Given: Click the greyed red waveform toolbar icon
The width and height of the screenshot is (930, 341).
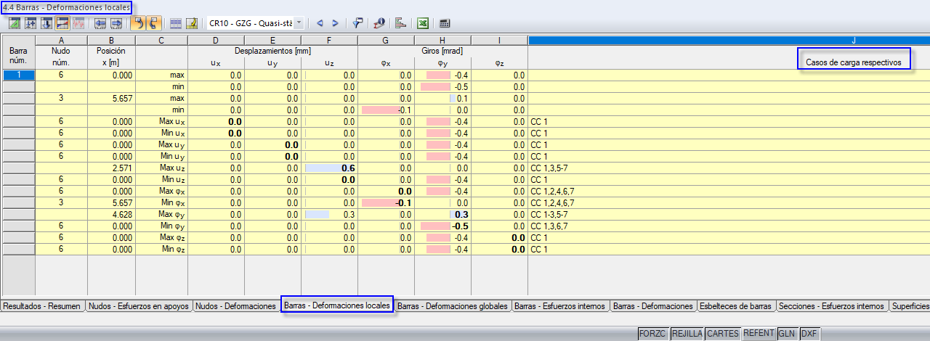Looking at the screenshot, I should click(x=78, y=23).
